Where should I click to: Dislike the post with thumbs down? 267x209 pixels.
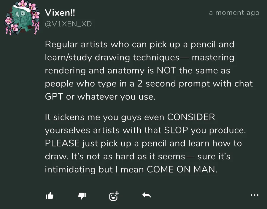(82, 195)
